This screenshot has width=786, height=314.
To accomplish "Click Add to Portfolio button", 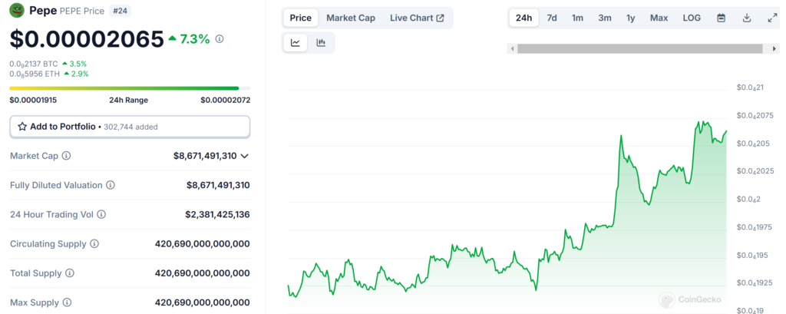I will click(130, 126).
